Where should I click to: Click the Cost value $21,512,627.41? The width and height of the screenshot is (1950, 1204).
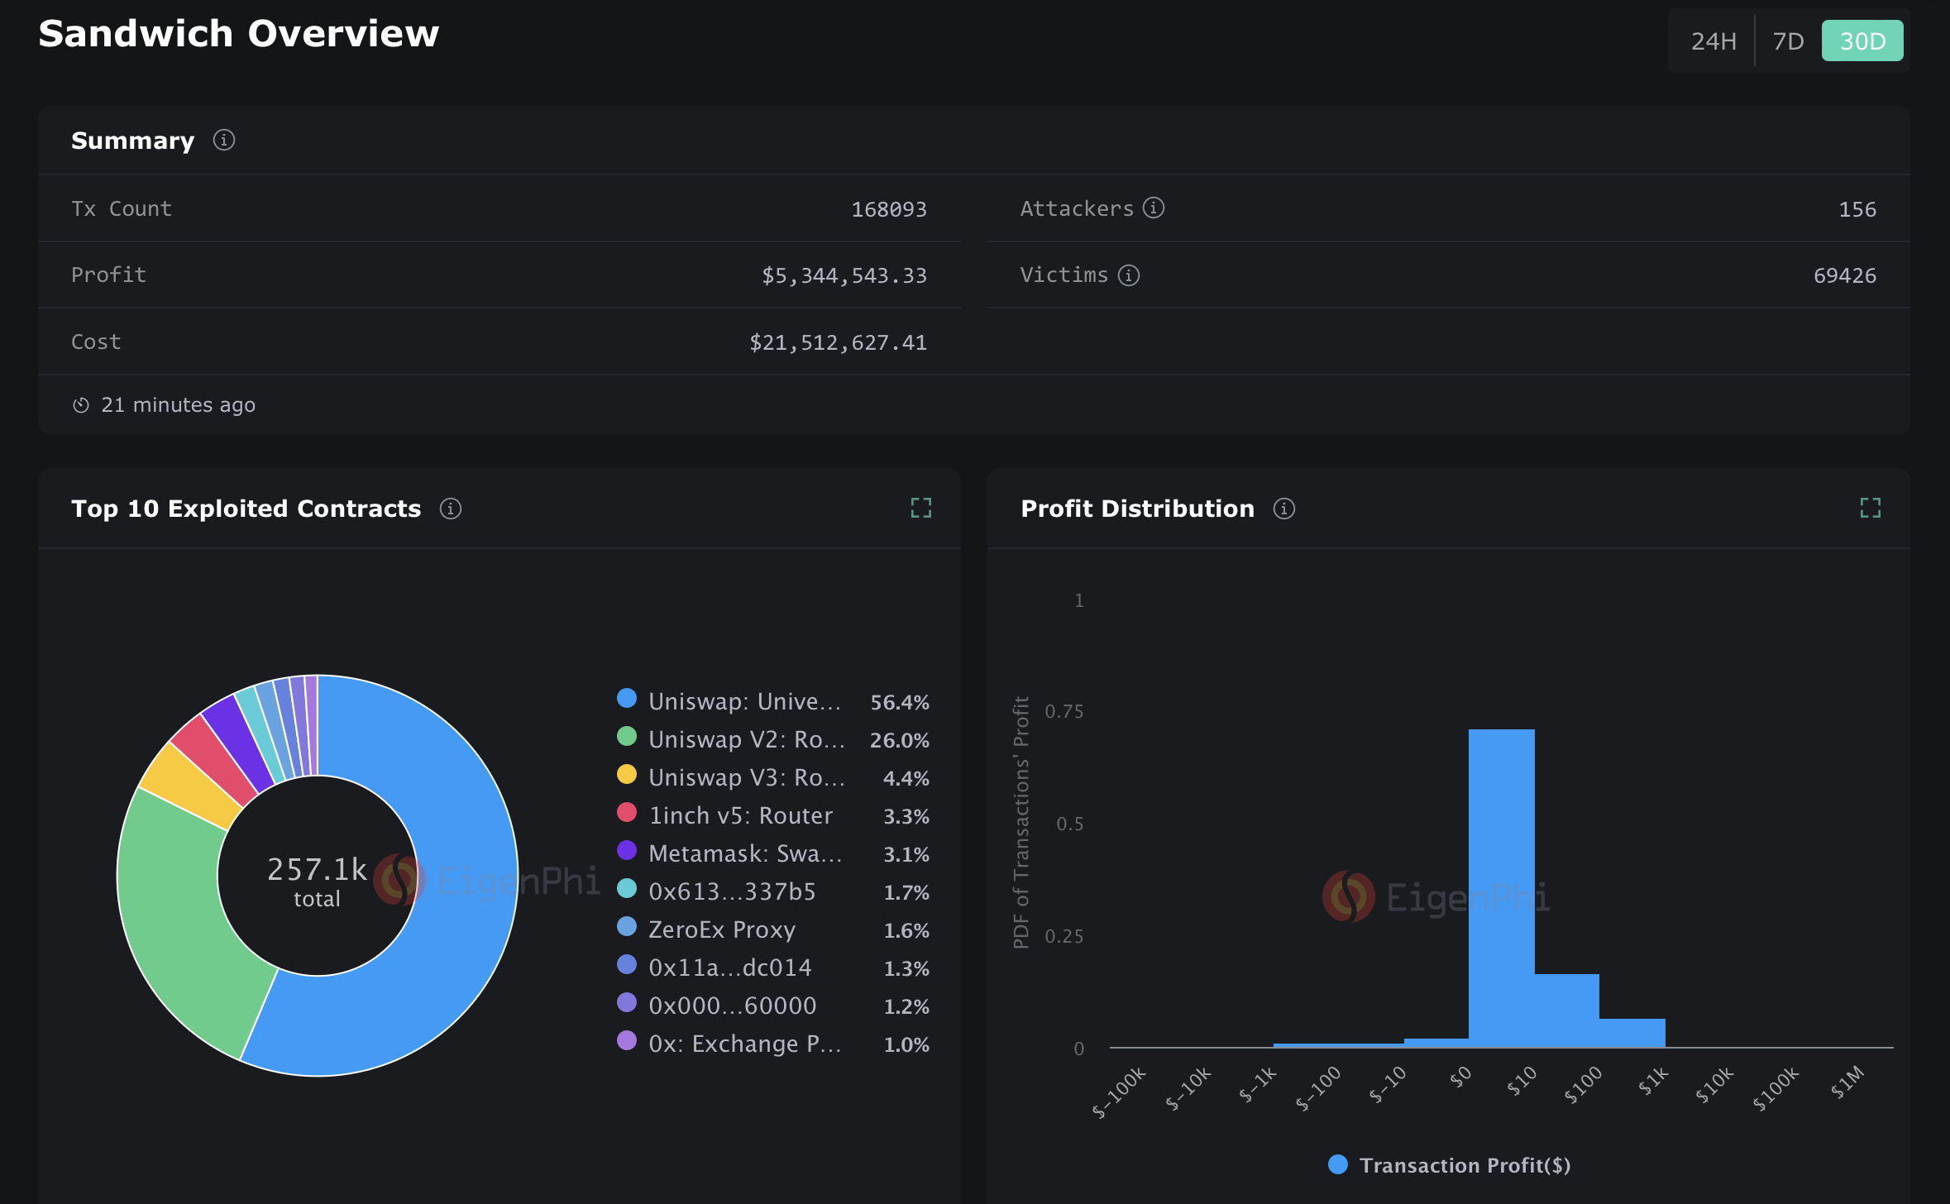(838, 342)
